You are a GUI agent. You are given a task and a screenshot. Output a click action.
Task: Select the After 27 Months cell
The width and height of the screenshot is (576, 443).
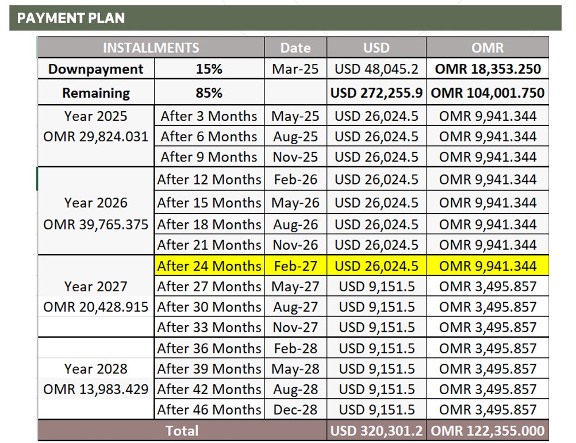(x=209, y=286)
